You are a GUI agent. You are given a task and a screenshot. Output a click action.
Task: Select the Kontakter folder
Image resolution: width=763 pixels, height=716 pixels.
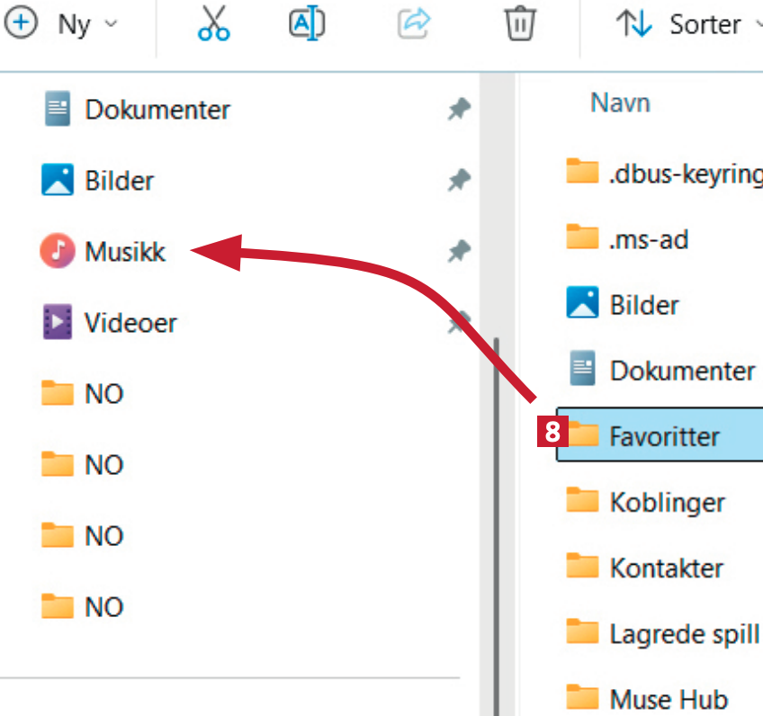point(666,568)
